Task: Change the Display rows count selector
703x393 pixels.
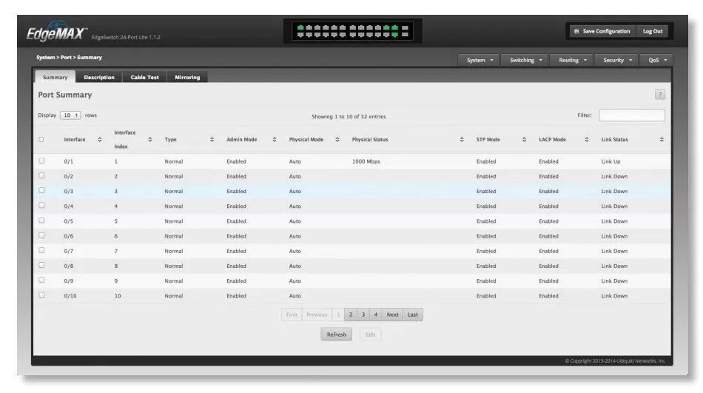Action: click(x=70, y=115)
